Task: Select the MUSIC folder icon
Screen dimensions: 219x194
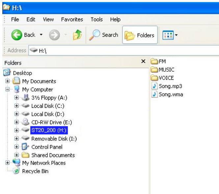Action: click(154, 70)
